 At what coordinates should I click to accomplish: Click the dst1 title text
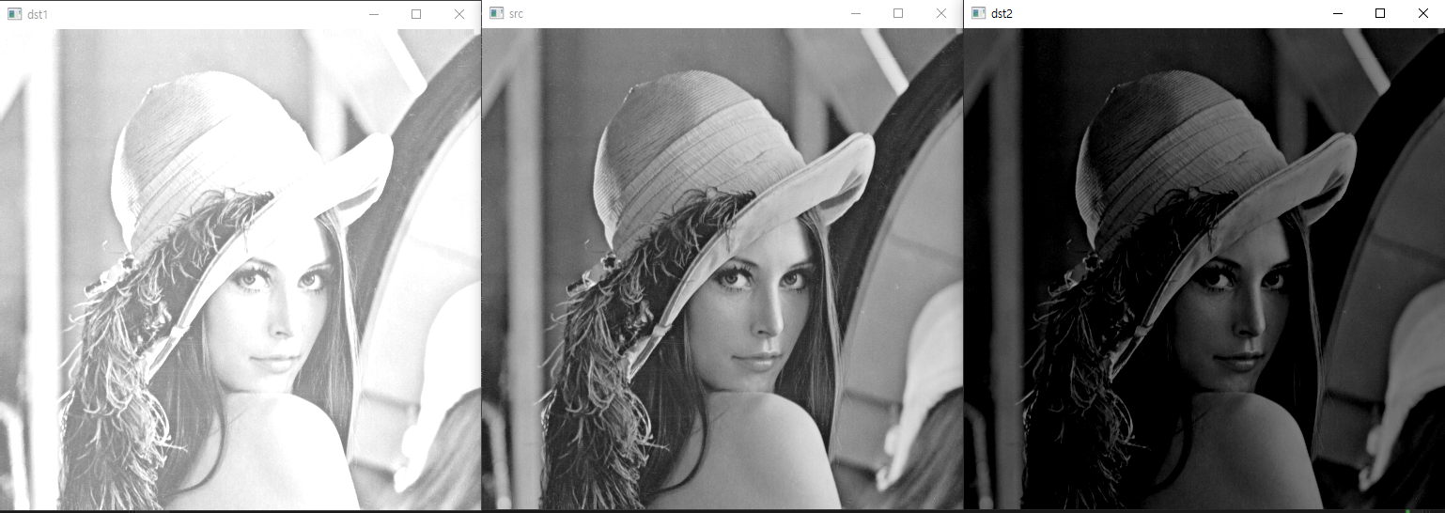pos(38,14)
